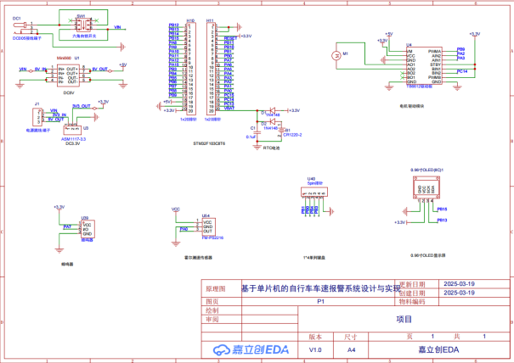Click the DC5V caption under U1
The height and width of the screenshot is (363, 514).
click(69, 93)
